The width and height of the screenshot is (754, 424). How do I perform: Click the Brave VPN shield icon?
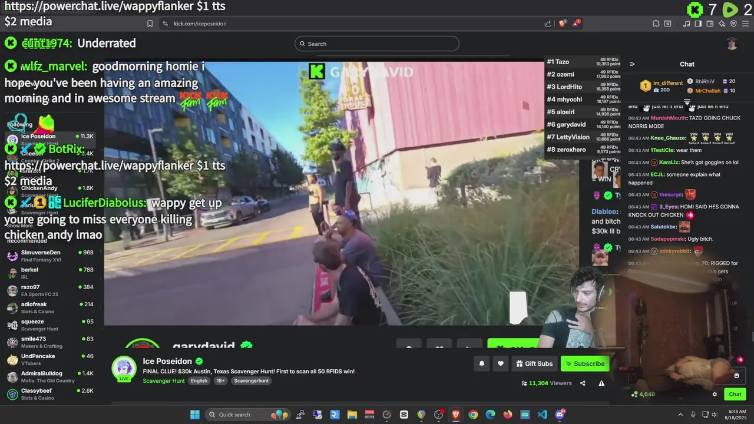(733, 24)
